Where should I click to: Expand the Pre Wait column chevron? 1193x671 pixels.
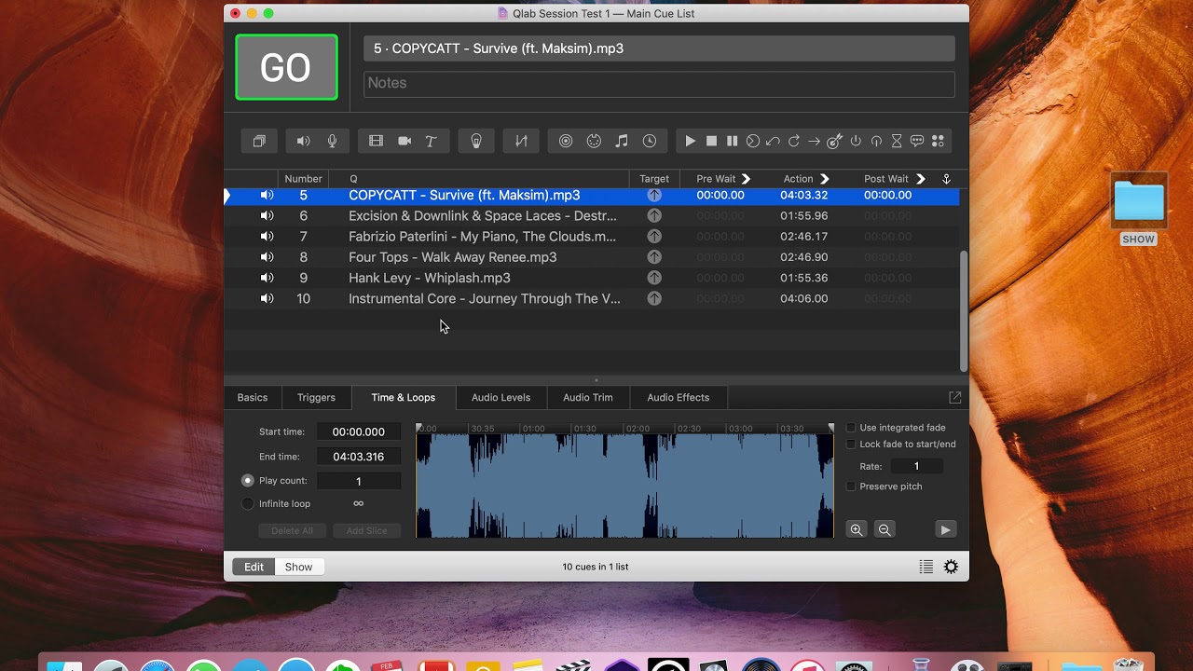[x=746, y=179]
